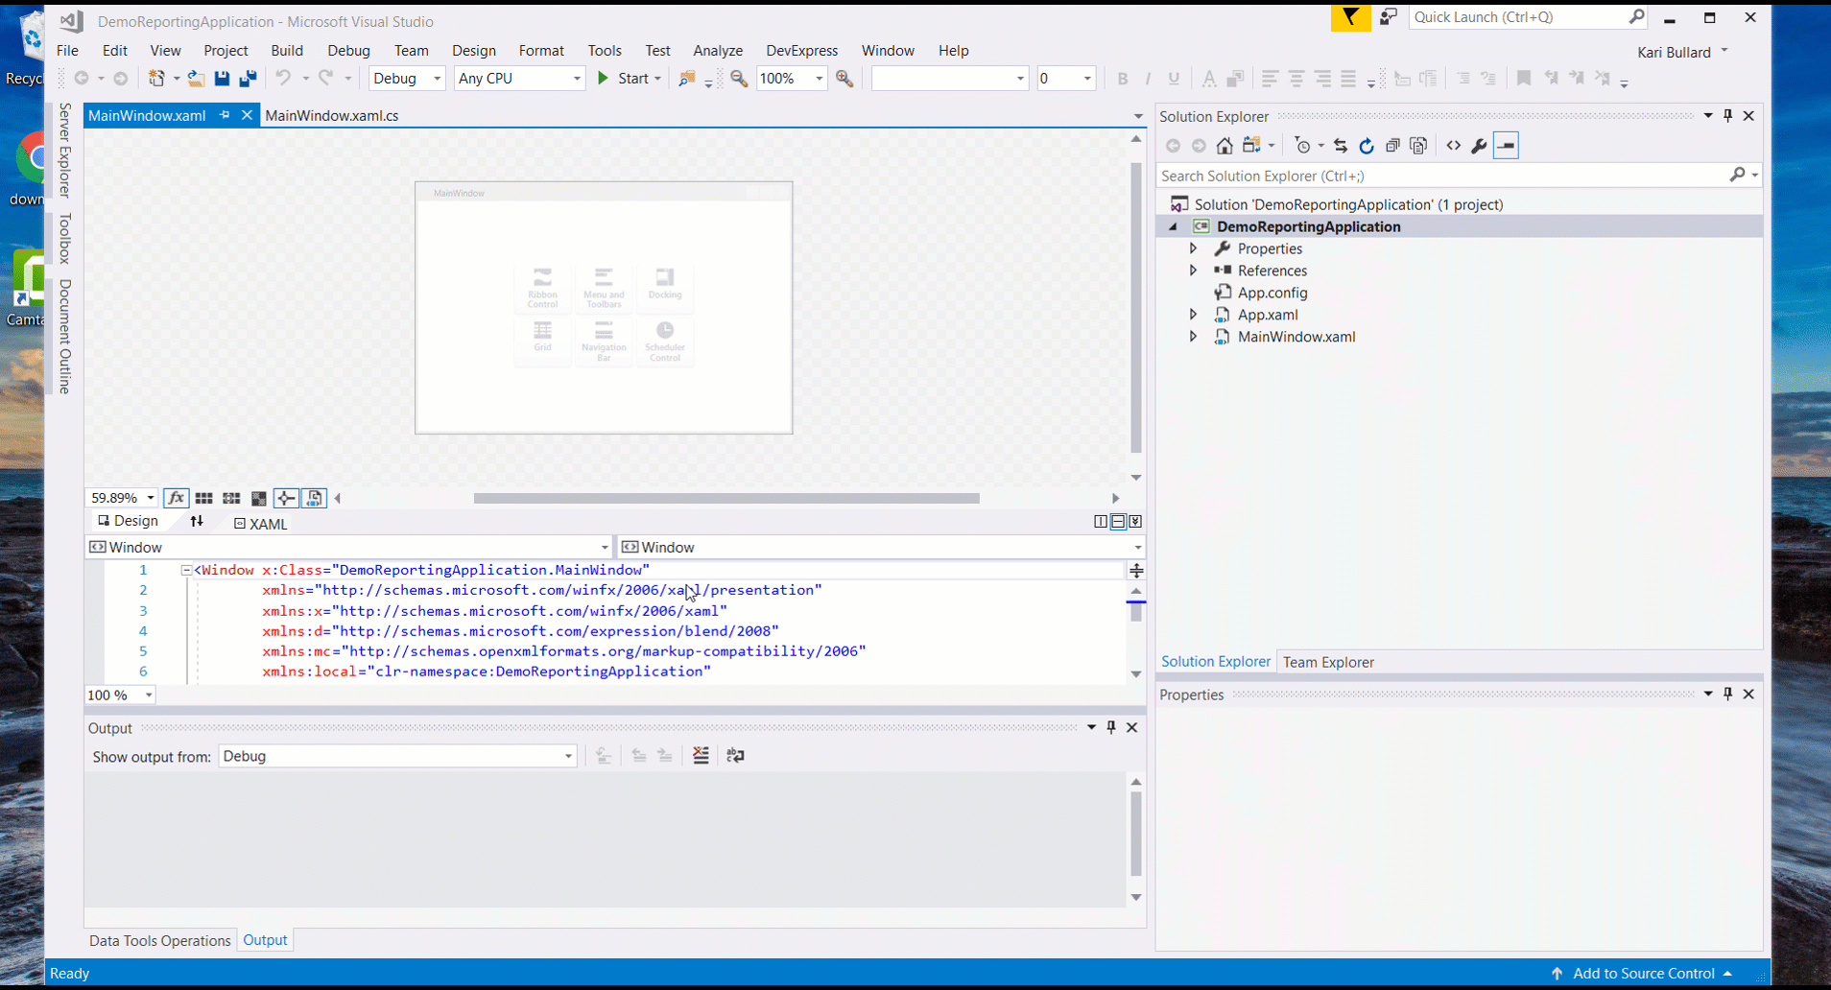1831x990 pixels.
Task: Collapse the DemoReportingApplication project node
Action: (x=1173, y=226)
